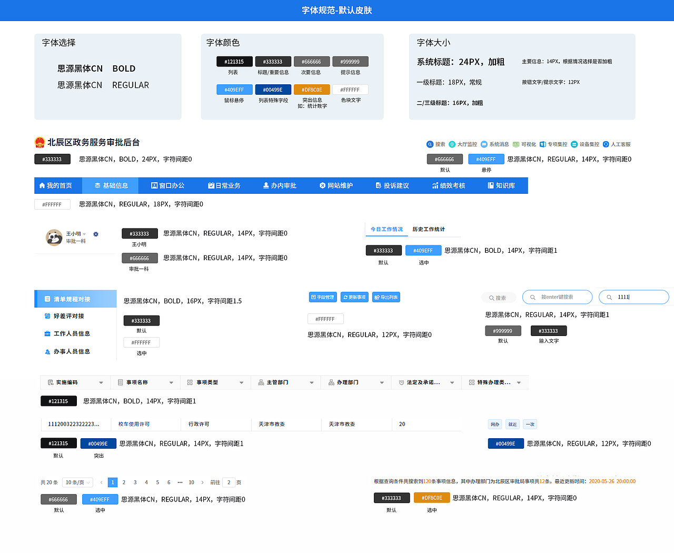Expand the 事项类型 column filter dropdown

[x=241, y=383]
